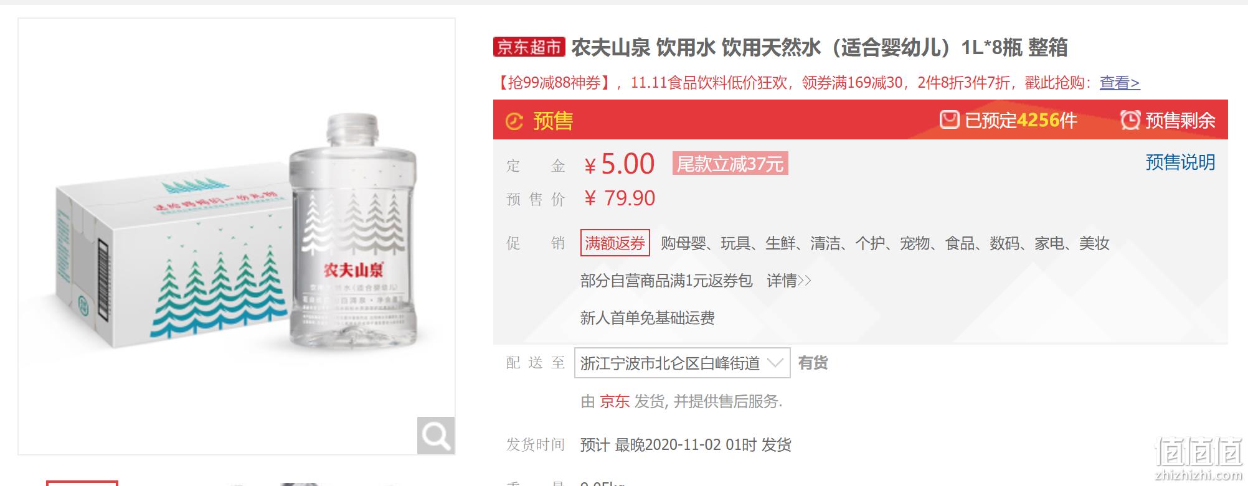Click the 已预定4256件 counter text
The image size is (1248, 486).
[x=1021, y=120]
